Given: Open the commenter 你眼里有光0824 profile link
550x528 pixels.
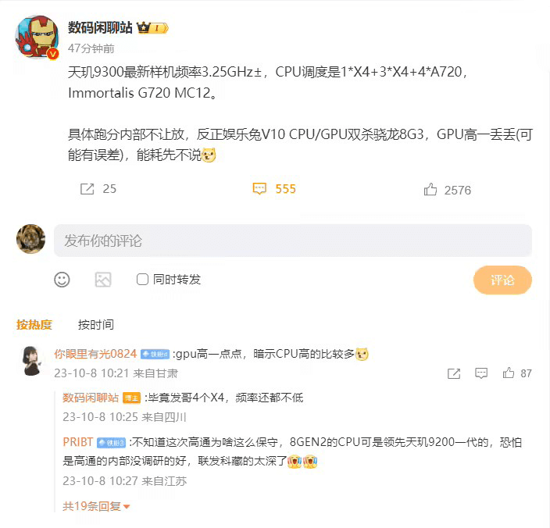Looking at the screenshot, I should 95,354.
